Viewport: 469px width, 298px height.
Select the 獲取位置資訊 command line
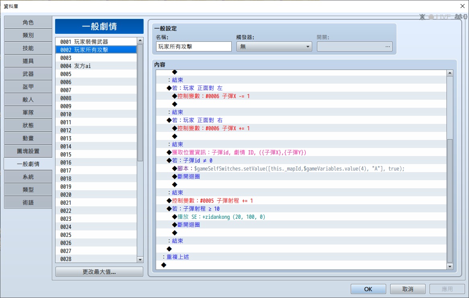(301, 152)
